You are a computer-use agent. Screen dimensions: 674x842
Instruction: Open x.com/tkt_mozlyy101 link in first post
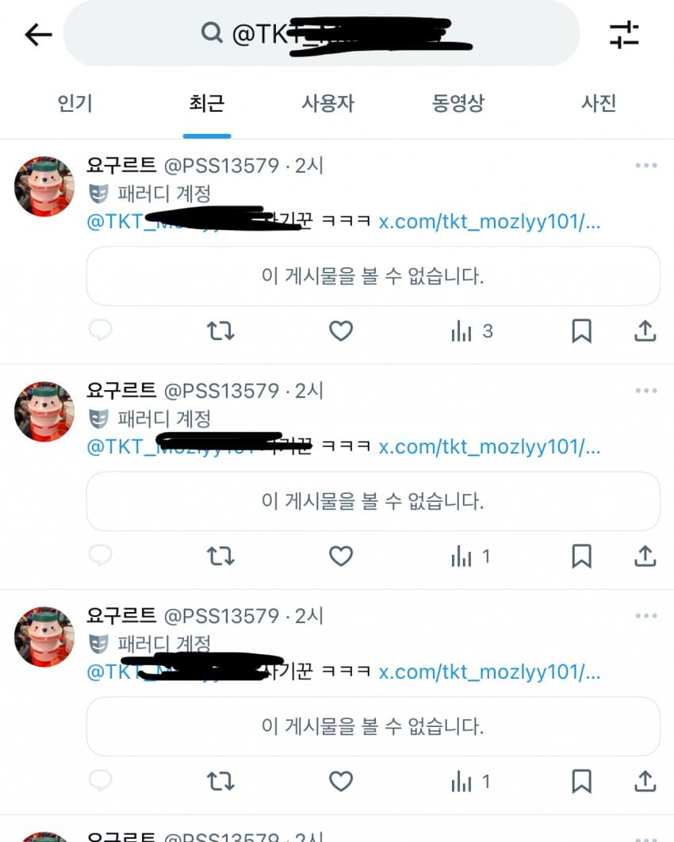[489, 221]
